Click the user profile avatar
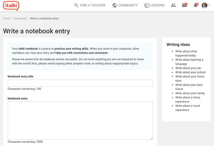The image size is (214, 146). tap(205, 5)
